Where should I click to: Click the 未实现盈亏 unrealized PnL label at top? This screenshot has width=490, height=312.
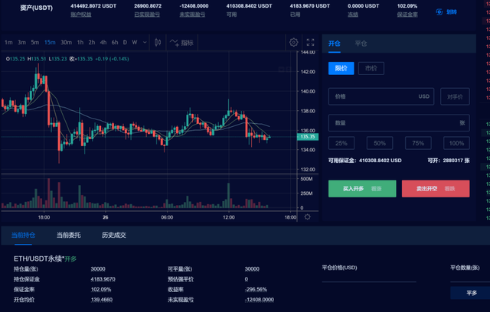pyautogui.click(x=192, y=15)
